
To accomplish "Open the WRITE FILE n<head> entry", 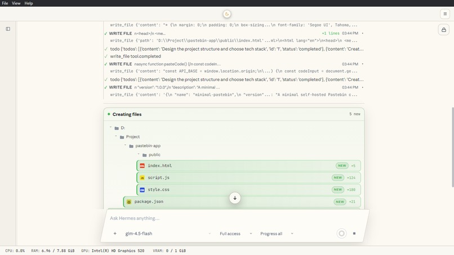I will pyautogui.click(x=233, y=33).
